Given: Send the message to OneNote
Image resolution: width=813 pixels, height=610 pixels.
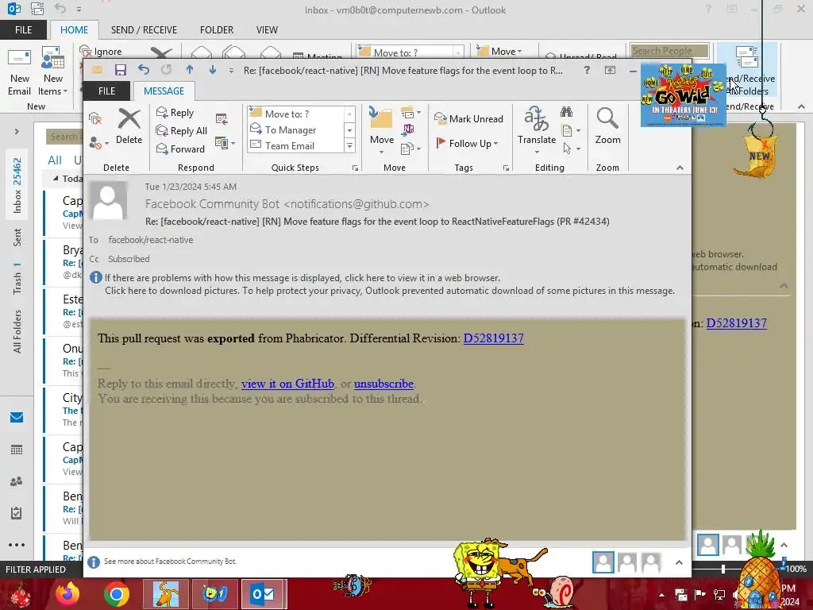Looking at the screenshot, I should click(408, 129).
